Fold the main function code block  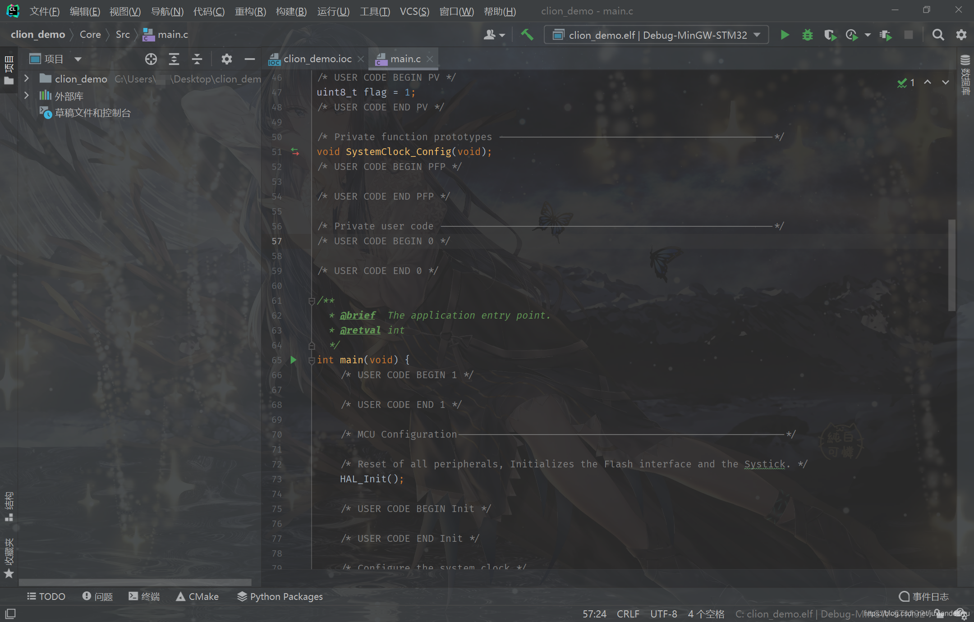click(312, 360)
